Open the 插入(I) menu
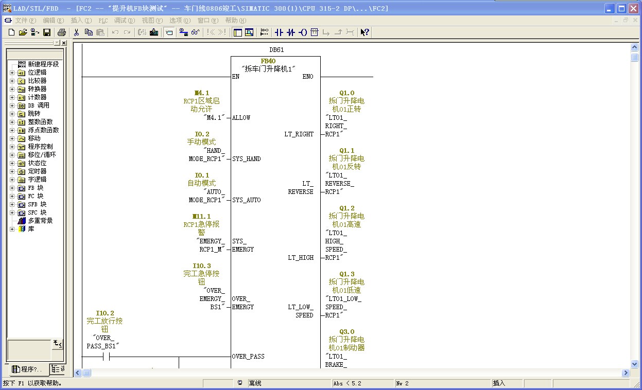The height and width of the screenshot is (390, 642). 81,21
